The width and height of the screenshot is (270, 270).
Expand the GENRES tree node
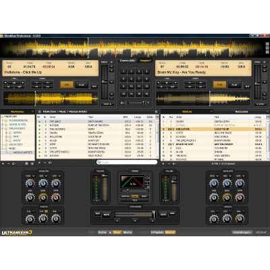pos(7,133)
